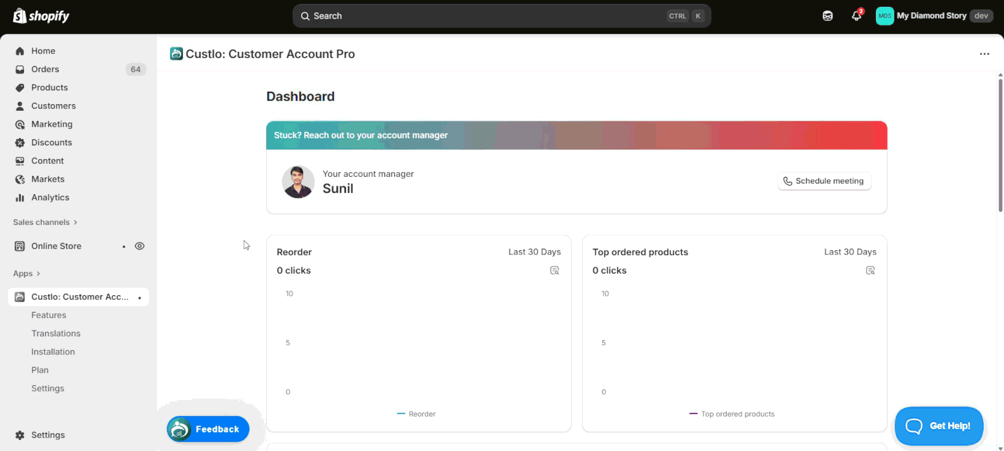The image size is (1004, 451).
Task: Click the page vertical scrollbar
Action: (1000, 145)
